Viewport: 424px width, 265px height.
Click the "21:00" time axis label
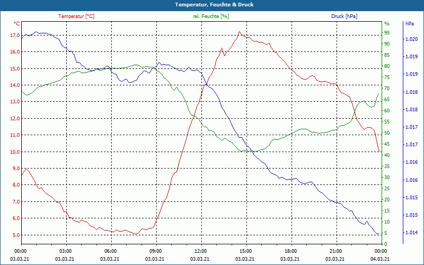[x=337, y=251]
